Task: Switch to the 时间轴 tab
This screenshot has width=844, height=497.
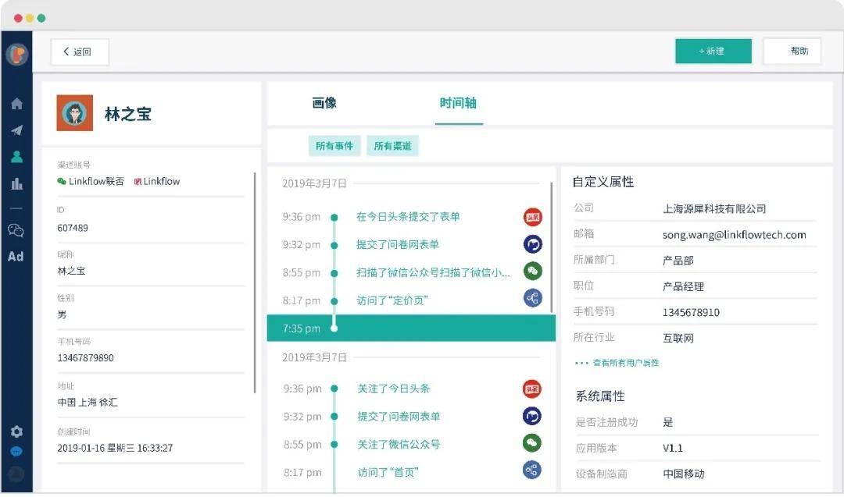Action: point(458,101)
